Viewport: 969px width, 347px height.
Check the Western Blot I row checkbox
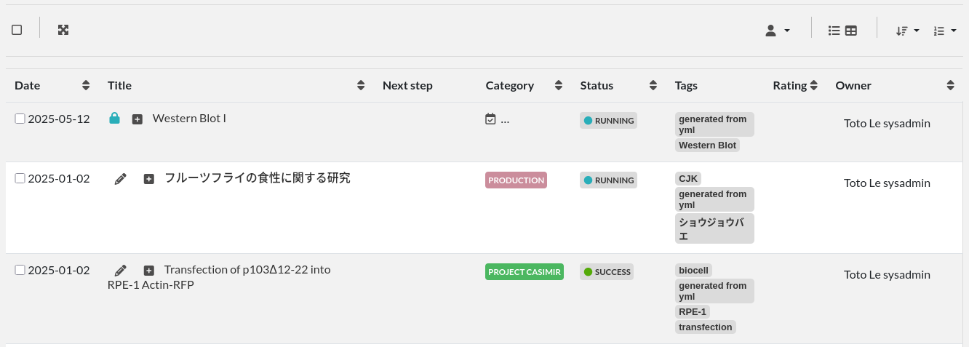click(20, 119)
